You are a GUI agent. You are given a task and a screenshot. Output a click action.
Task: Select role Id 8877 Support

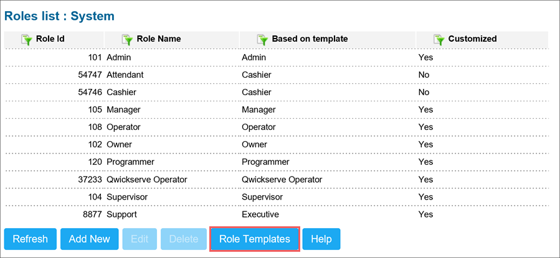(x=276, y=214)
